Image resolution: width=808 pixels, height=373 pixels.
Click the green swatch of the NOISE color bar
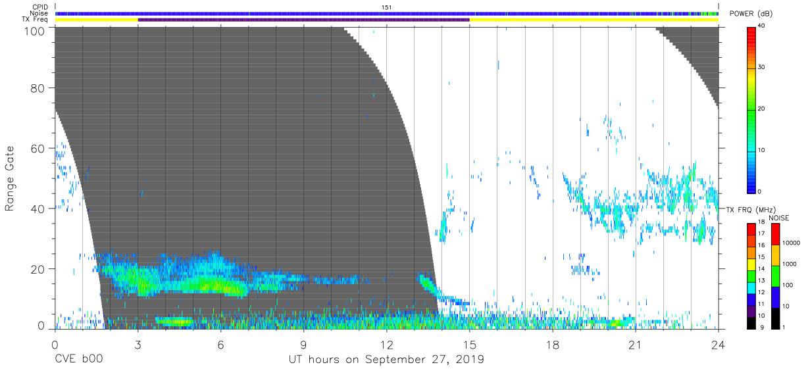point(775,276)
